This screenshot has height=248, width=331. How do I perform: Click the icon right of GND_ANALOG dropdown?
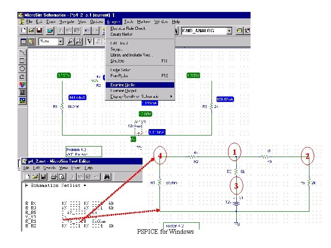[239, 31]
